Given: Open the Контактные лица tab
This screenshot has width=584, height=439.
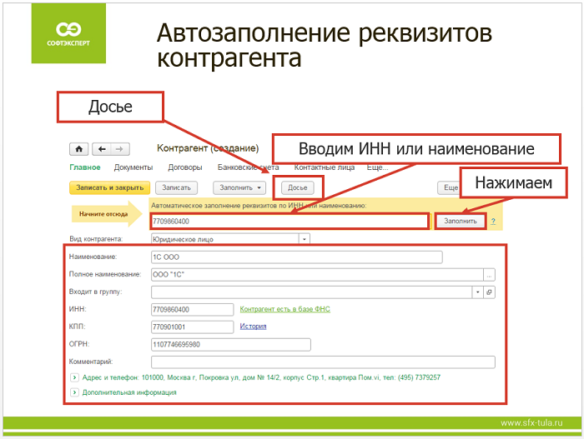Looking at the screenshot, I should click(x=324, y=167).
